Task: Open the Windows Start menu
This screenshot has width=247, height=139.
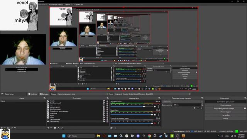Action: 64,136
